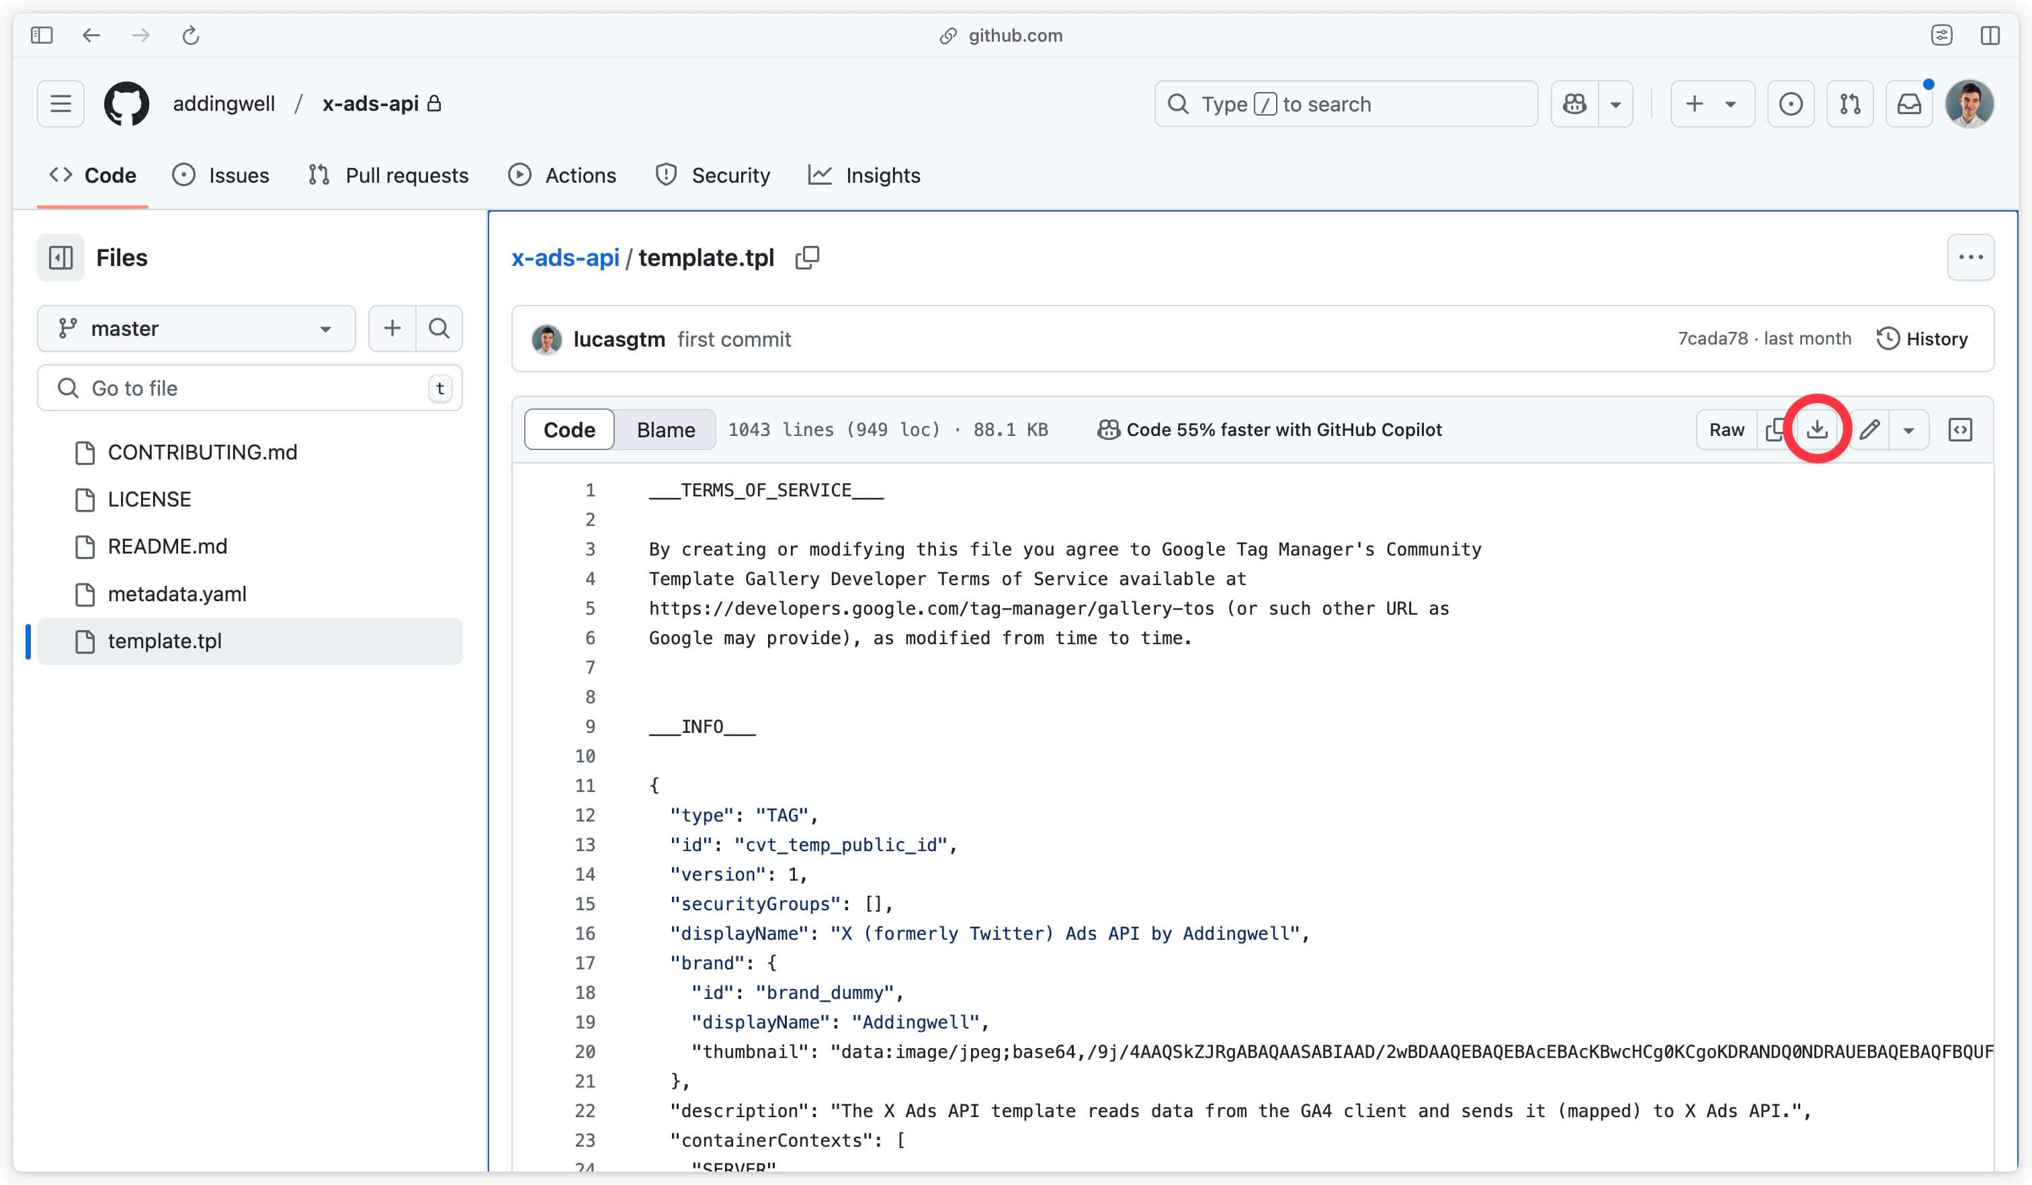Open the lucasgtm author link
Viewport: 2032px width, 1185px height.
coord(618,339)
